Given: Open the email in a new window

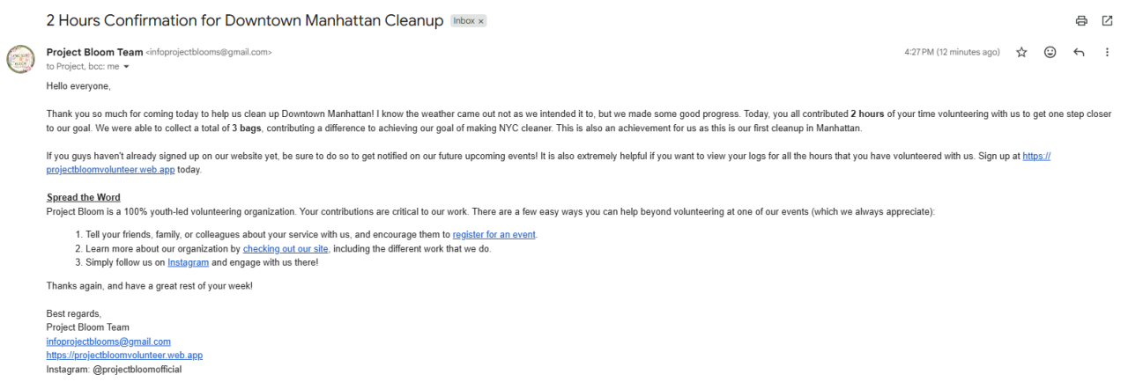Looking at the screenshot, I should pyautogui.click(x=1107, y=20).
